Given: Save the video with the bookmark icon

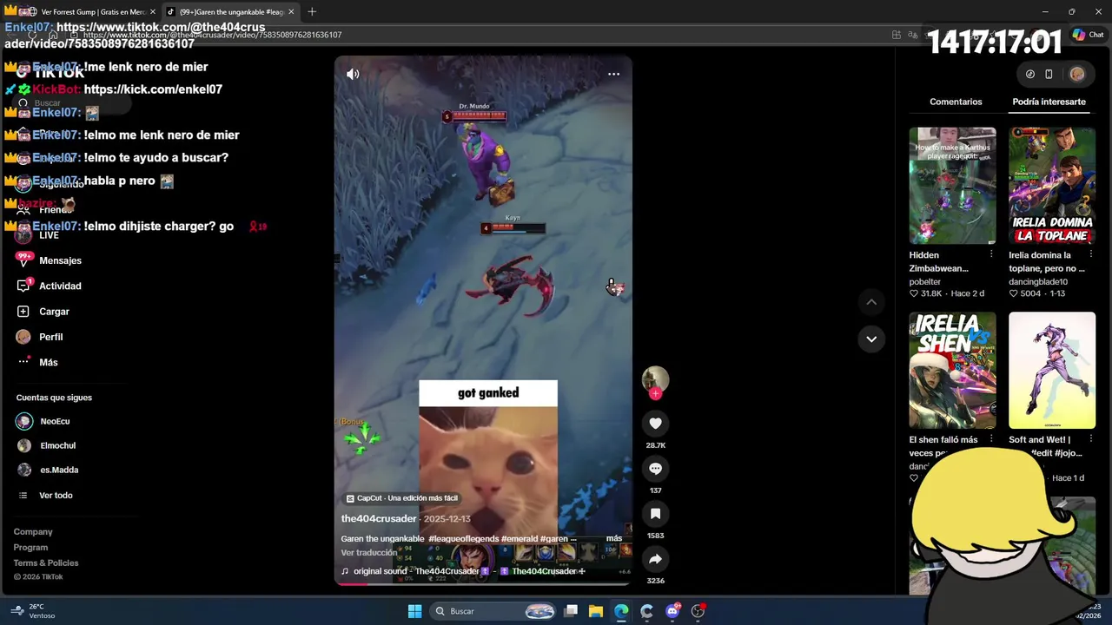Looking at the screenshot, I should click(655, 514).
